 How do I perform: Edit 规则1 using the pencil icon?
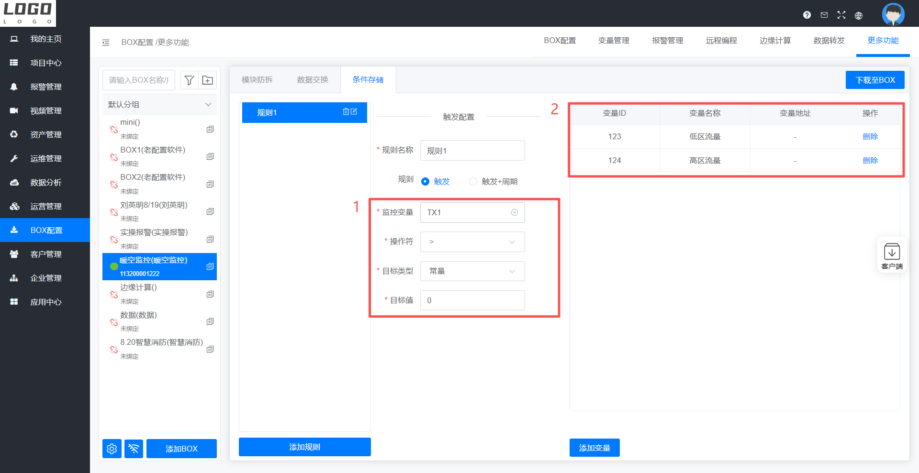click(354, 112)
